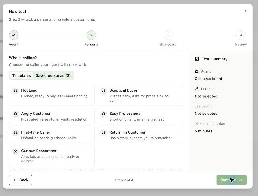The width and height of the screenshot is (258, 196).
Task: Jump to step 4 Review circle
Action: pyautogui.click(x=241, y=35)
